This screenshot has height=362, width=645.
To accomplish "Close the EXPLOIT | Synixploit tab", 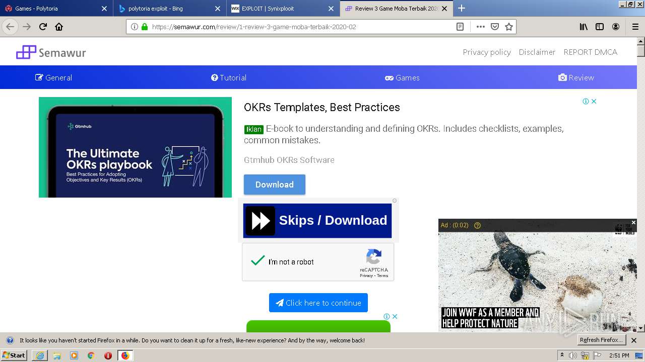I will click(331, 9).
